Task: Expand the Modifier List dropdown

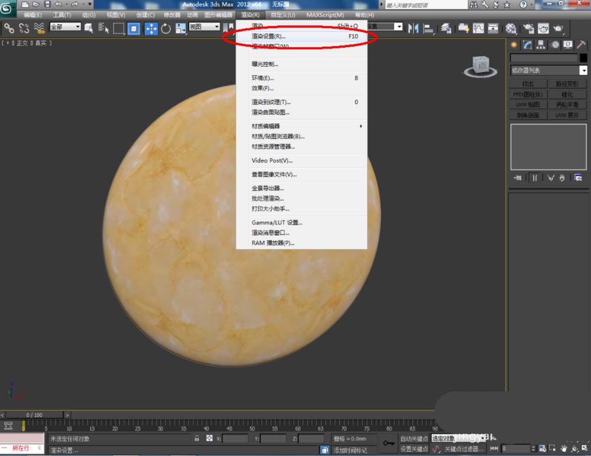Action: coord(583,70)
